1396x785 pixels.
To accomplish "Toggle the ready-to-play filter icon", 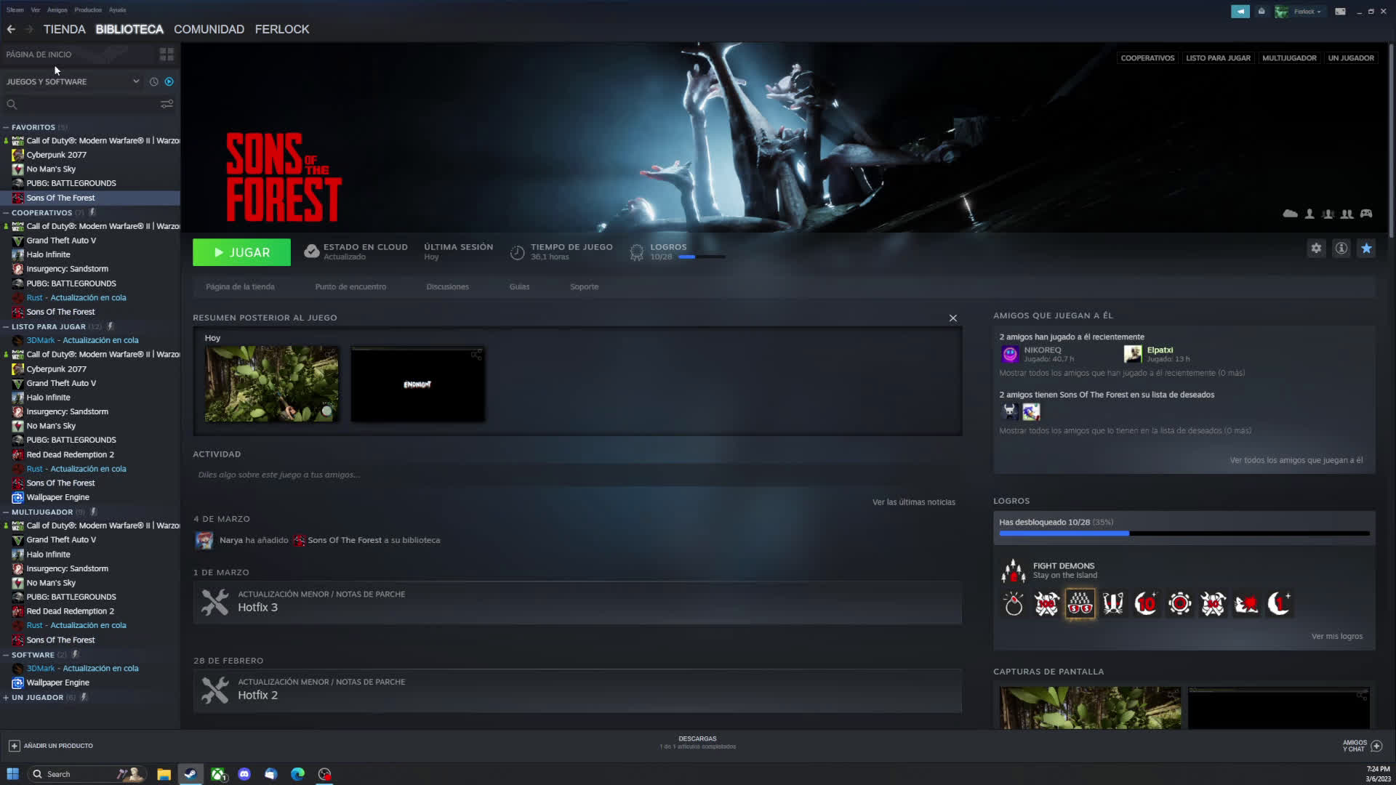I will pyautogui.click(x=169, y=82).
